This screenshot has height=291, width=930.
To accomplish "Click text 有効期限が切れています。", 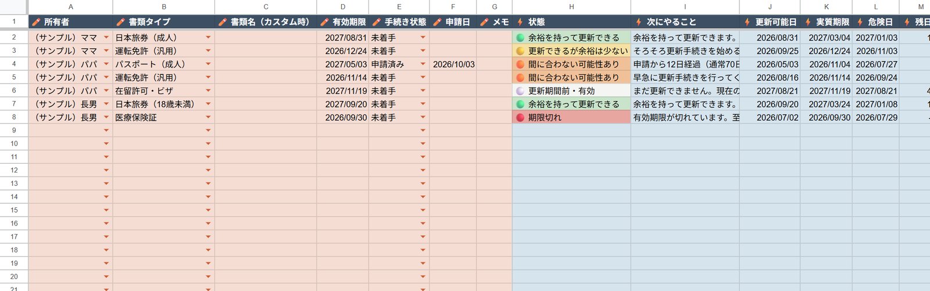I will click(x=681, y=117).
